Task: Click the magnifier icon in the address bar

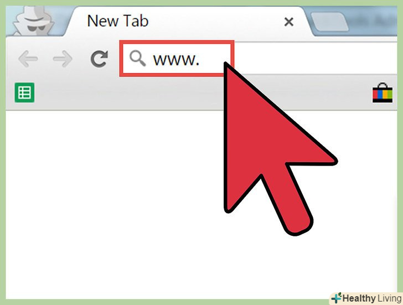Action: click(x=137, y=58)
